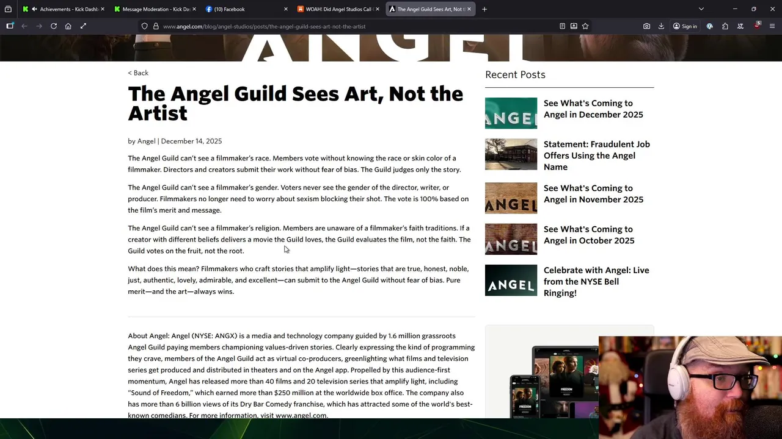Close the Achievements Kick Dashboard tab

(x=102, y=9)
